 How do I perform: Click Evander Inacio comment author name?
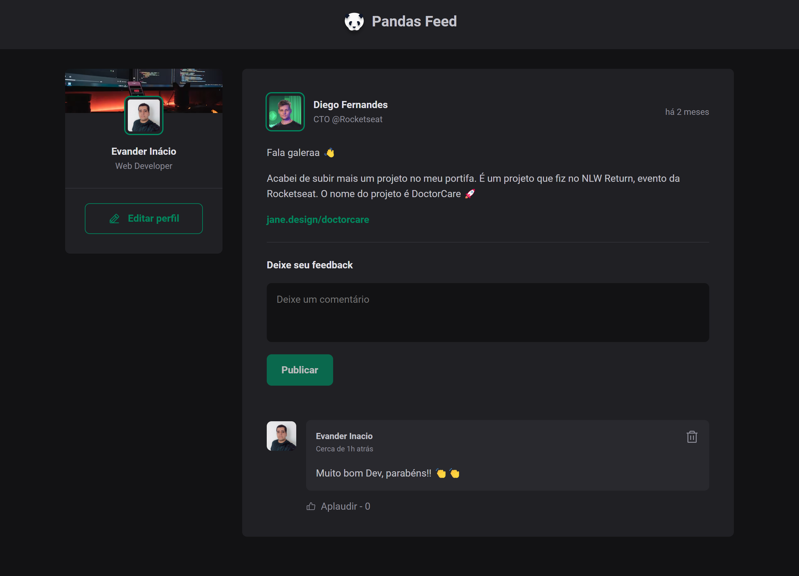(x=344, y=436)
